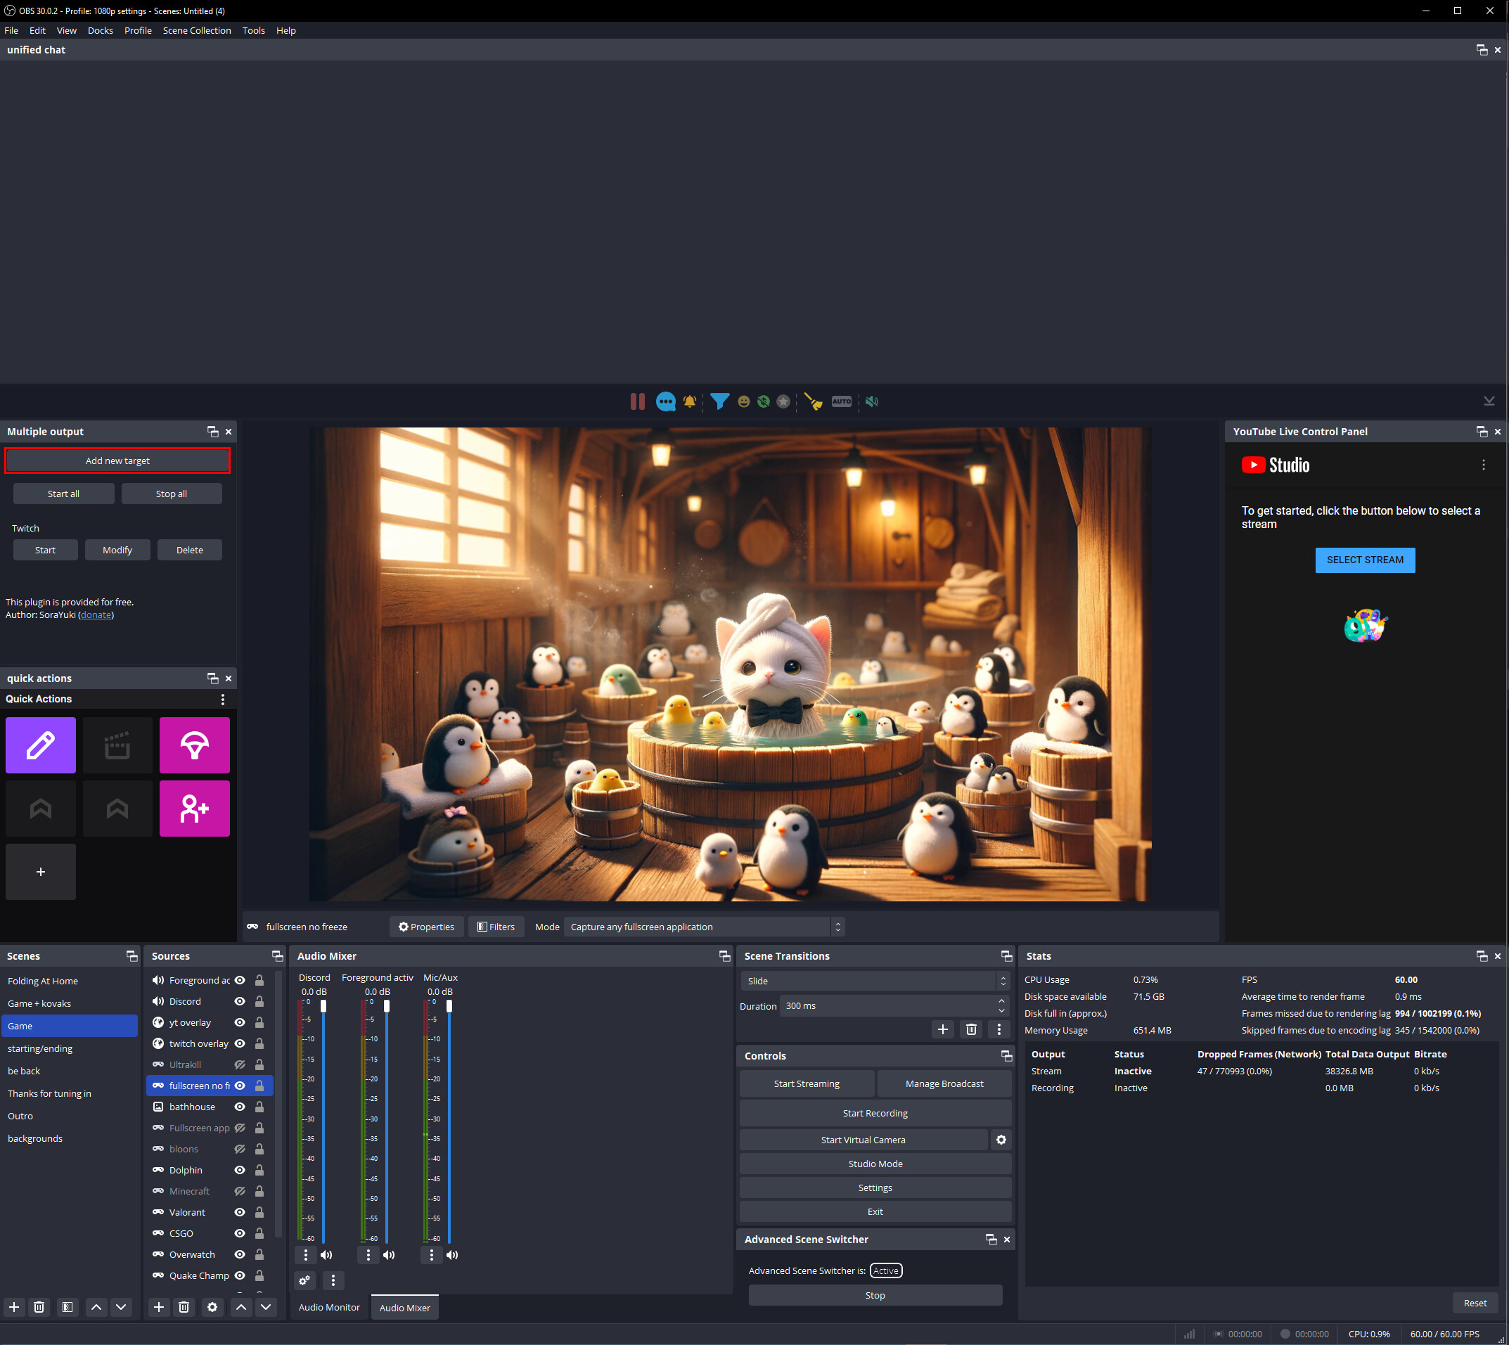The image size is (1509, 1345).
Task: Click the pause icon in chat toolbar
Action: (x=637, y=401)
